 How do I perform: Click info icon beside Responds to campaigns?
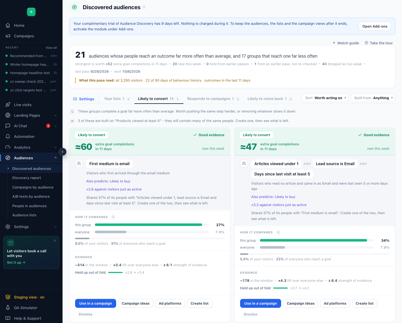tap(238, 99)
